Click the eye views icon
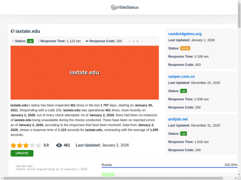 click(59, 145)
